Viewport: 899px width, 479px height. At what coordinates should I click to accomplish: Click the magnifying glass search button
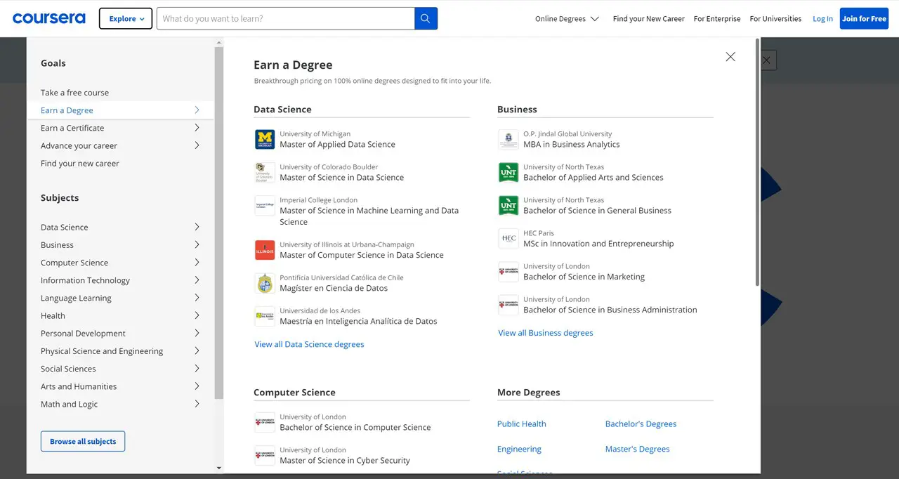(x=426, y=18)
